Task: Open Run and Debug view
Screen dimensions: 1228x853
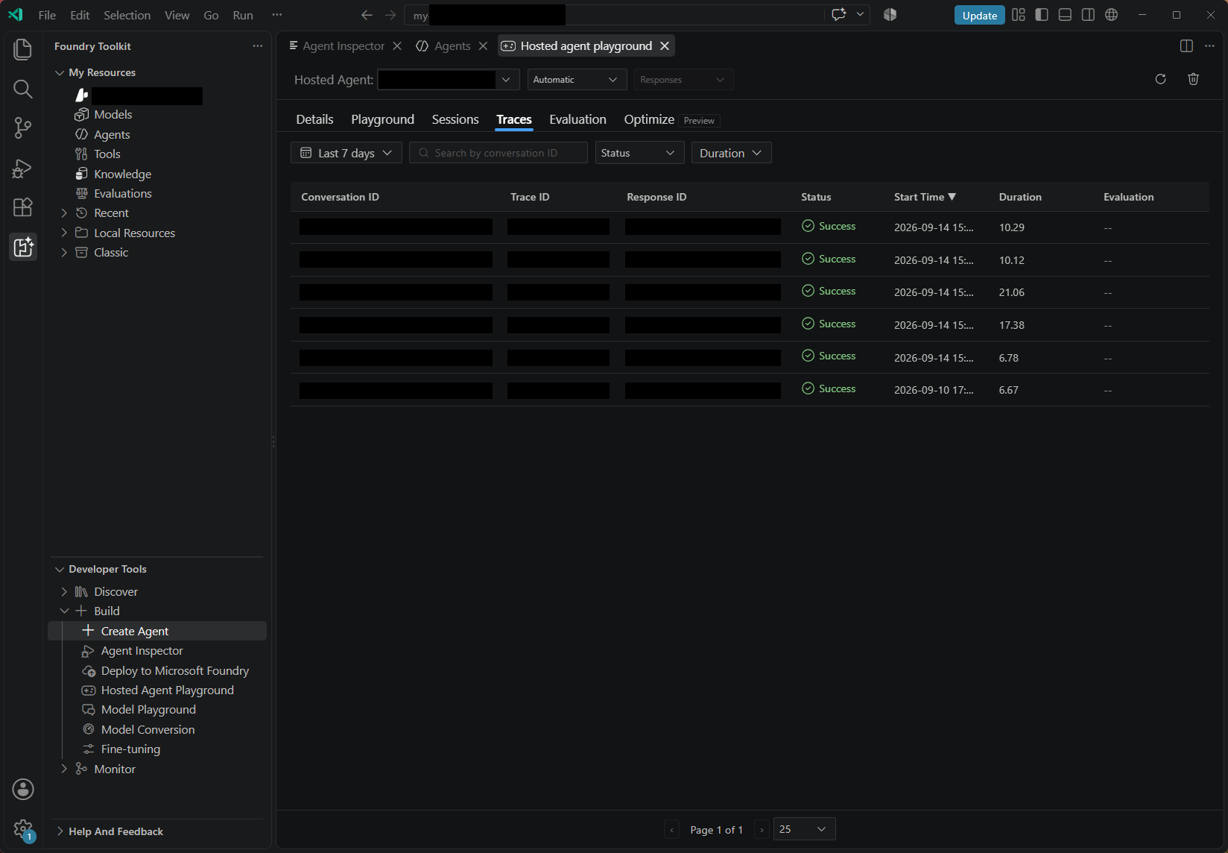Action: click(x=23, y=168)
